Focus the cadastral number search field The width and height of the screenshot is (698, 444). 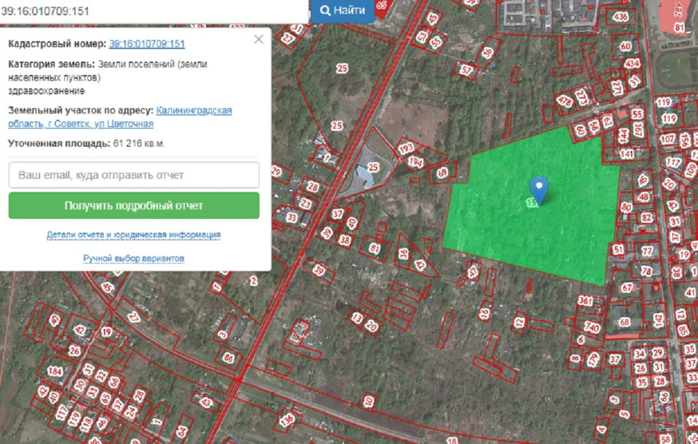click(x=153, y=11)
